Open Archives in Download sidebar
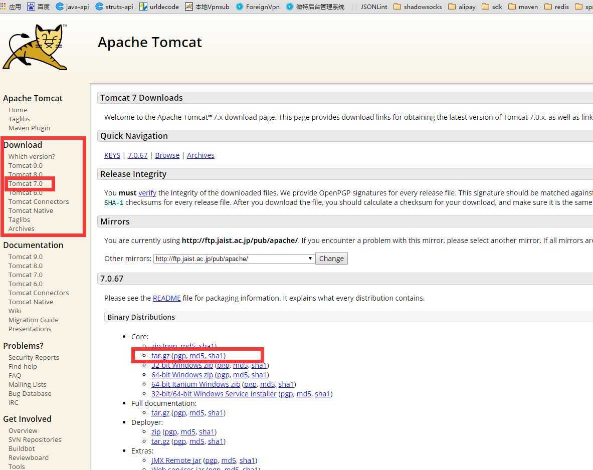The width and height of the screenshot is (593, 470). point(21,229)
